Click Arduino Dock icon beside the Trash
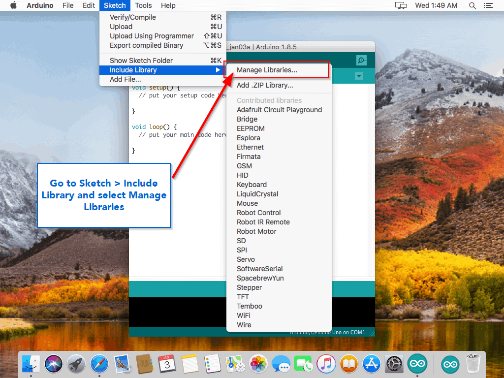This screenshot has width=504, height=378. [x=450, y=364]
